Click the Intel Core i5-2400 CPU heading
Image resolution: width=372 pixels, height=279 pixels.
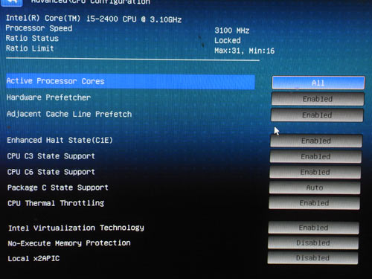coord(94,19)
